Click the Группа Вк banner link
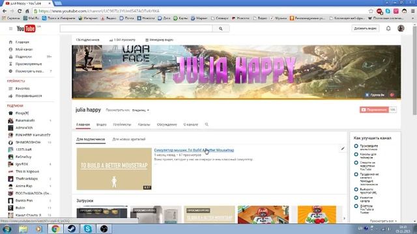 click(x=375, y=95)
